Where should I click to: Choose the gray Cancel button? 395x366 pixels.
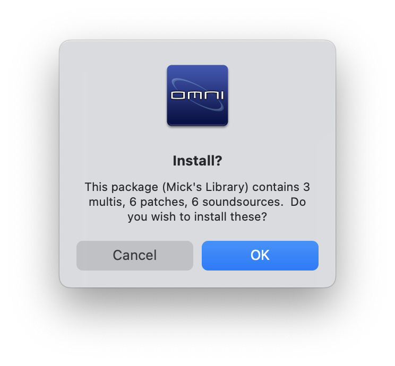[x=135, y=256]
